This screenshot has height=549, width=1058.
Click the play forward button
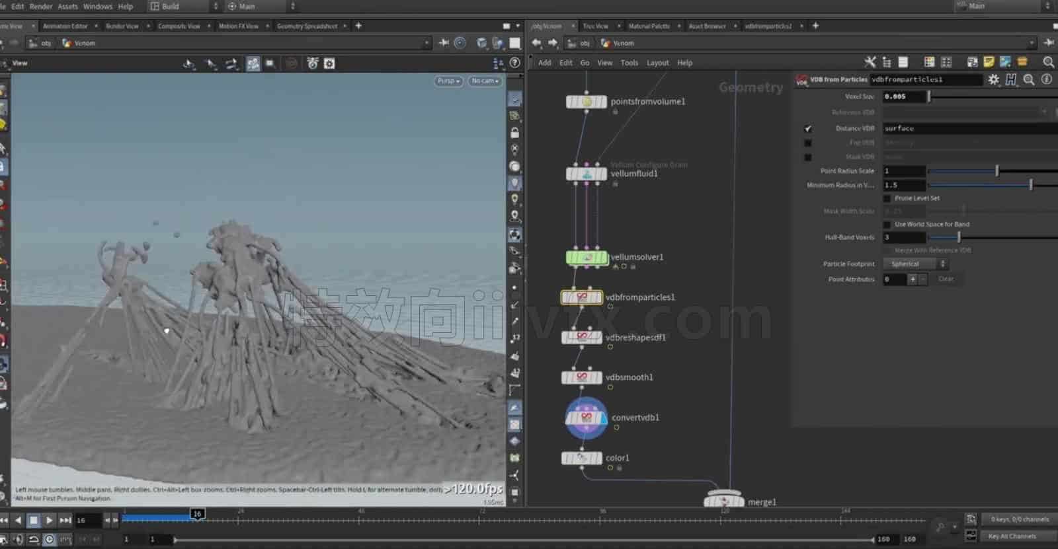click(x=49, y=521)
